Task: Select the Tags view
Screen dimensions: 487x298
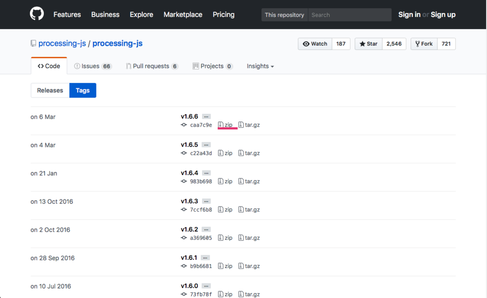Action: 83,90
